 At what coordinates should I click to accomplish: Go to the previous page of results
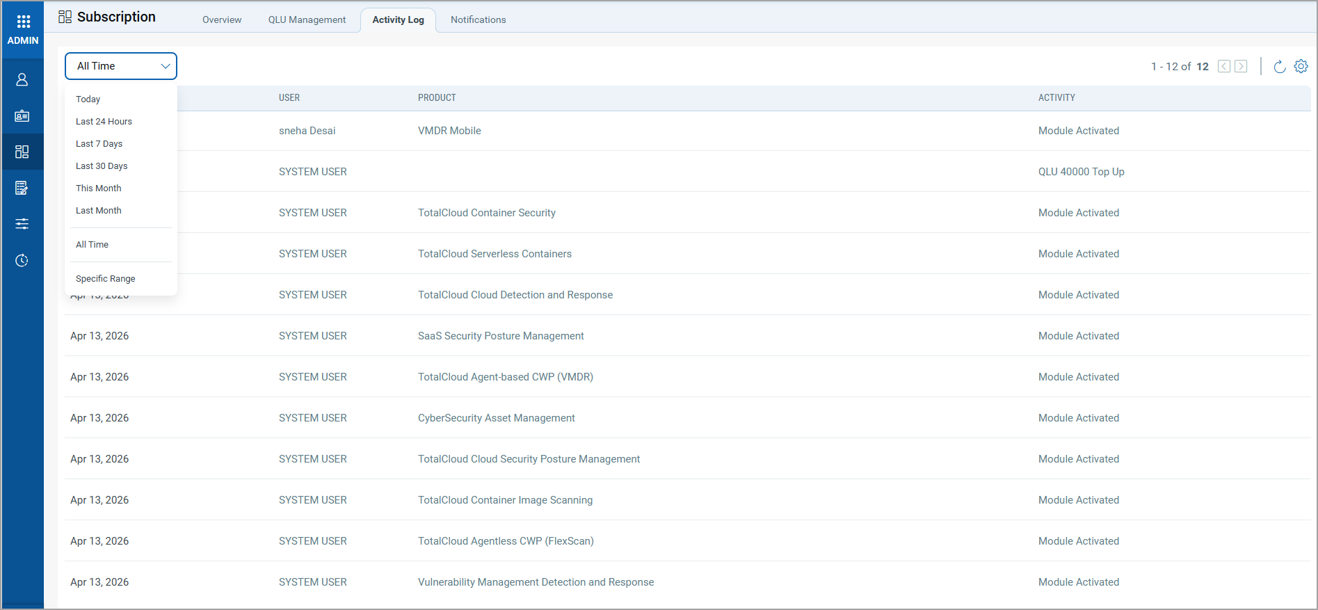[x=1224, y=66]
